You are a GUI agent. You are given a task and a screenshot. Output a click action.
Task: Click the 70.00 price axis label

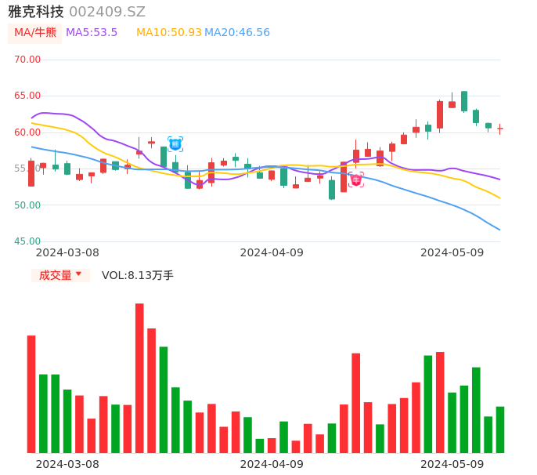point(28,60)
